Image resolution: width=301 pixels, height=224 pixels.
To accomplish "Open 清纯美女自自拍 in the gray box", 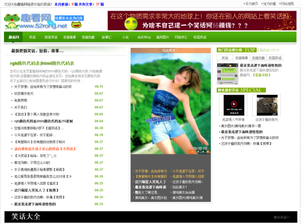I will coord(183,193).
